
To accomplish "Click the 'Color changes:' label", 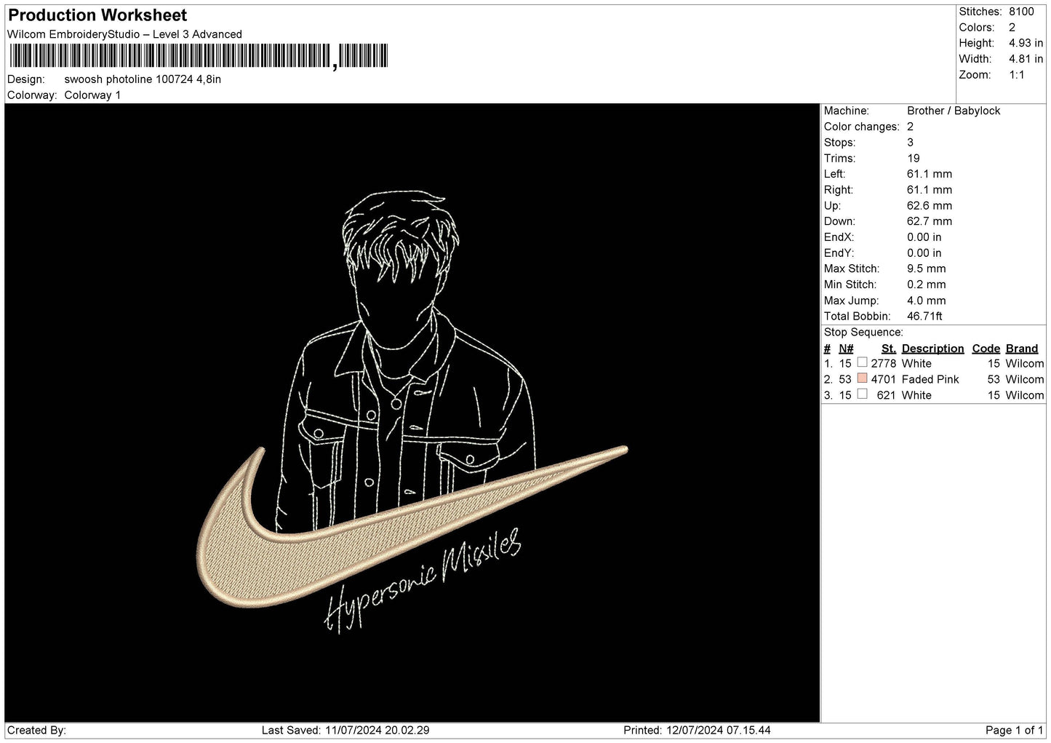I will tap(861, 127).
